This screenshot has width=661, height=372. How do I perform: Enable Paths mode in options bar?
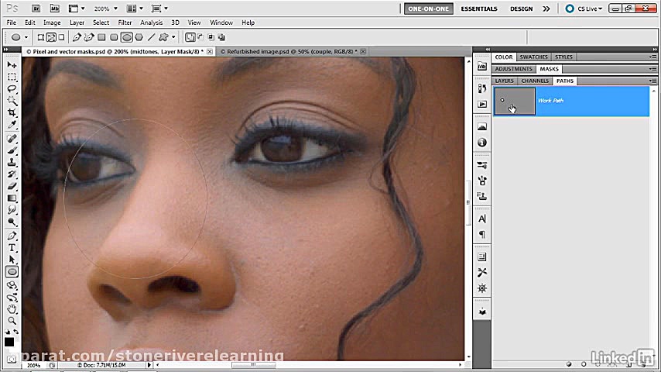click(x=51, y=37)
